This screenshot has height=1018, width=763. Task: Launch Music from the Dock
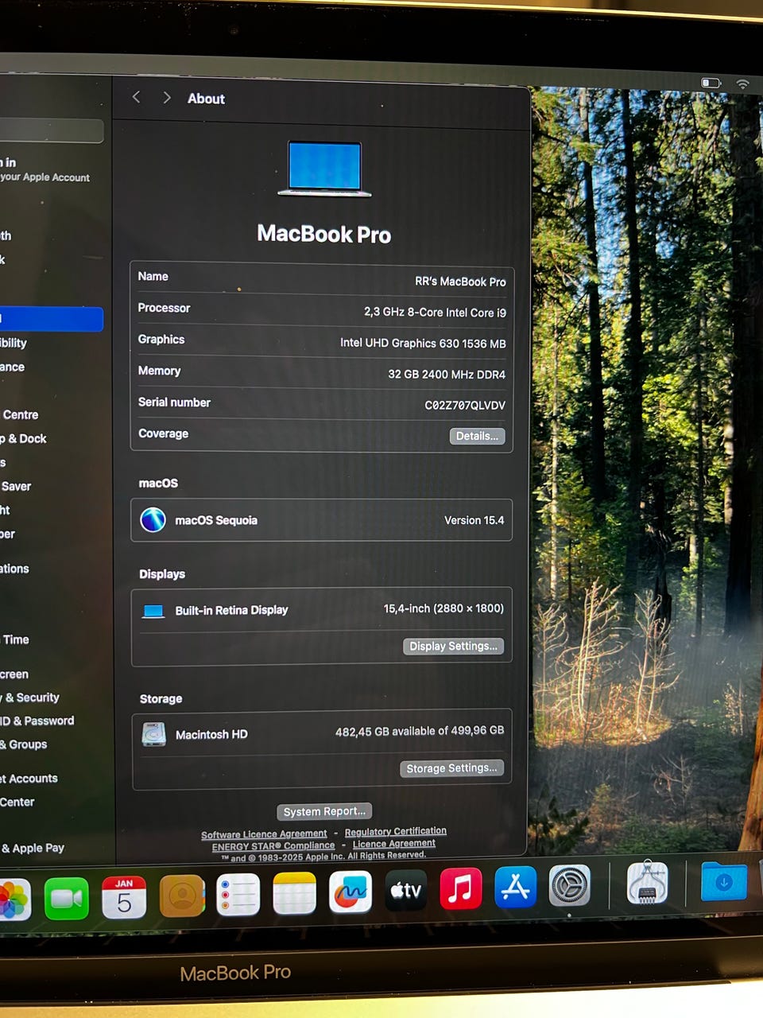461,888
